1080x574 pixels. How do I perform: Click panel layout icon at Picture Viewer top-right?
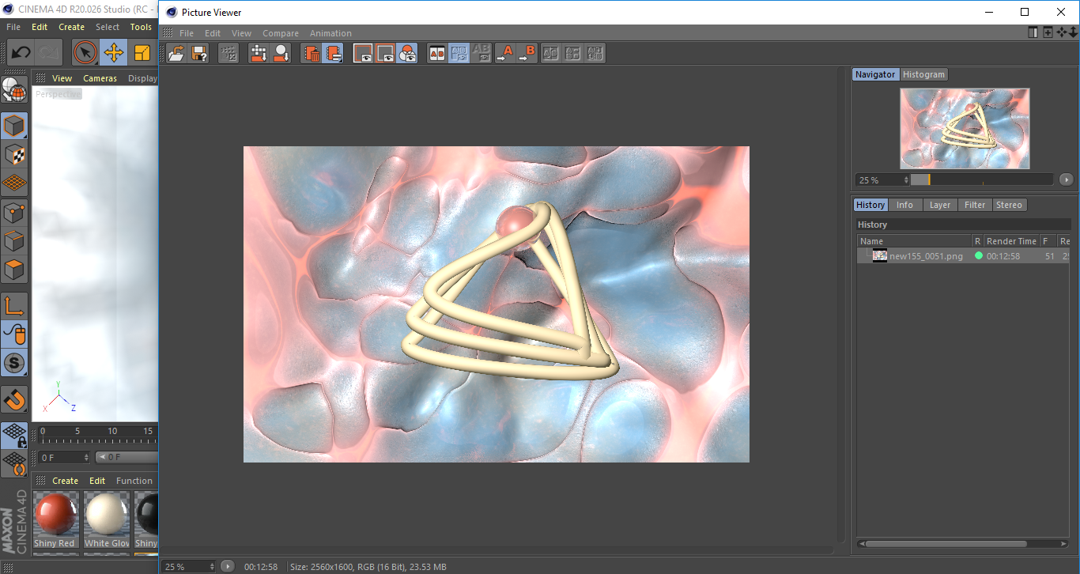tap(1033, 32)
